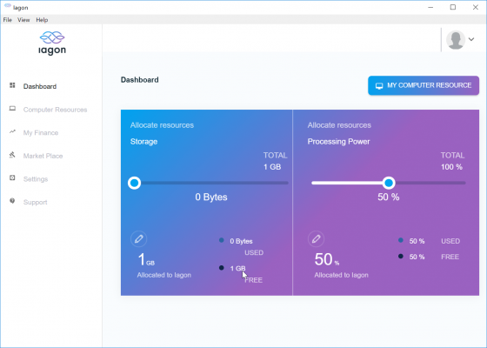Image resolution: width=487 pixels, height=348 pixels.
Task: Click the Iagon logo in the sidebar
Action: [x=52, y=43]
